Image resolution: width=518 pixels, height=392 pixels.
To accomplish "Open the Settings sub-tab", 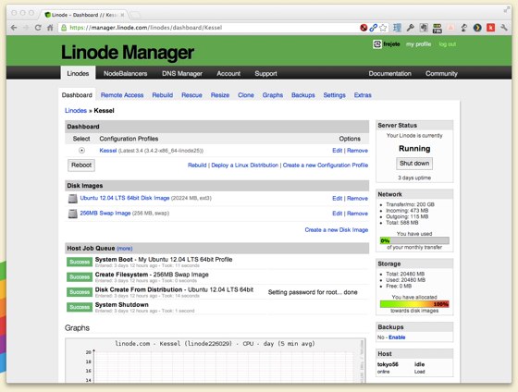I will [x=334, y=95].
